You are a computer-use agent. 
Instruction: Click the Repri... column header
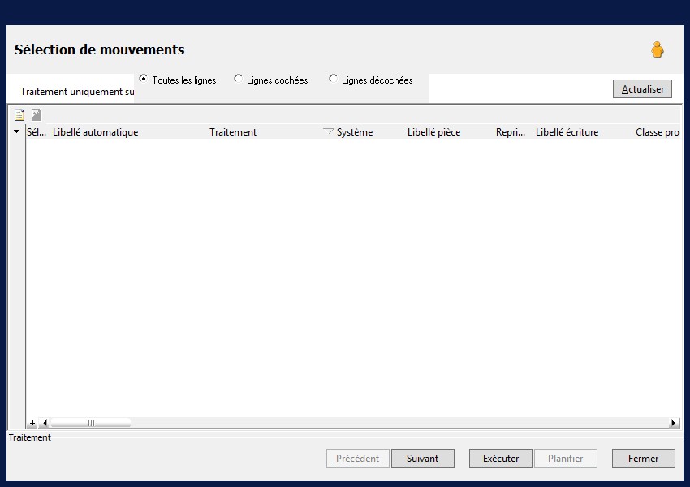[511, 132]
